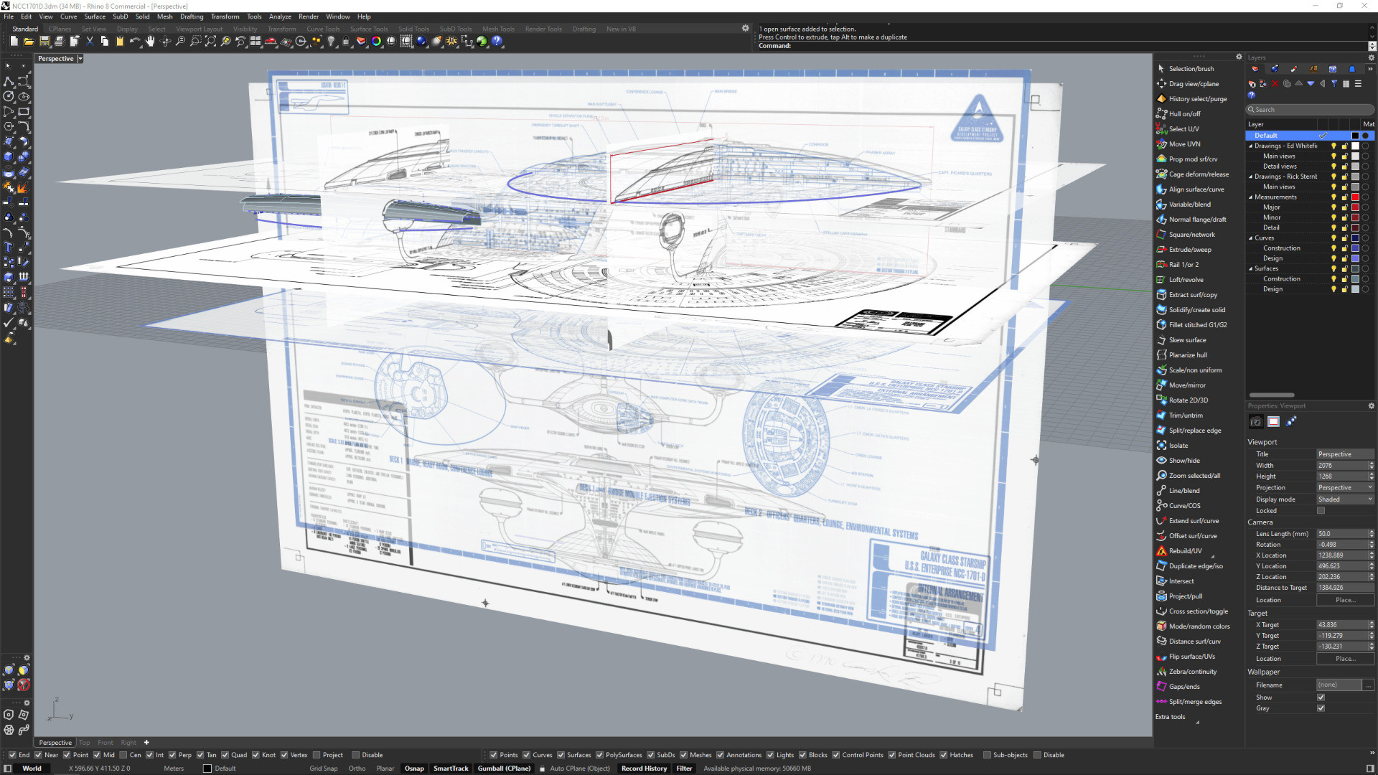Click the blue sphere render icon
Image resolution: width=1378 pixels, height=775 pixels.
pyautogui.click(x=421, y=42)
